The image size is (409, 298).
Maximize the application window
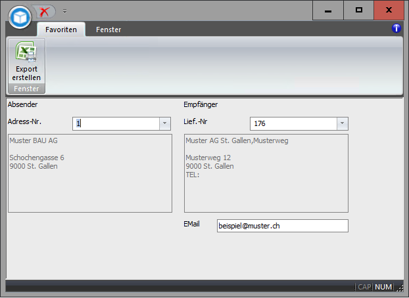(x=358, y=11)
